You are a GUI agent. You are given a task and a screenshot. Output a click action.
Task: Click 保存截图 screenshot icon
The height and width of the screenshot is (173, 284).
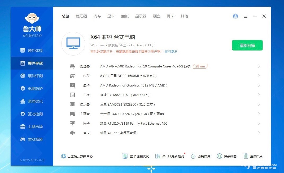coord(227,156)
